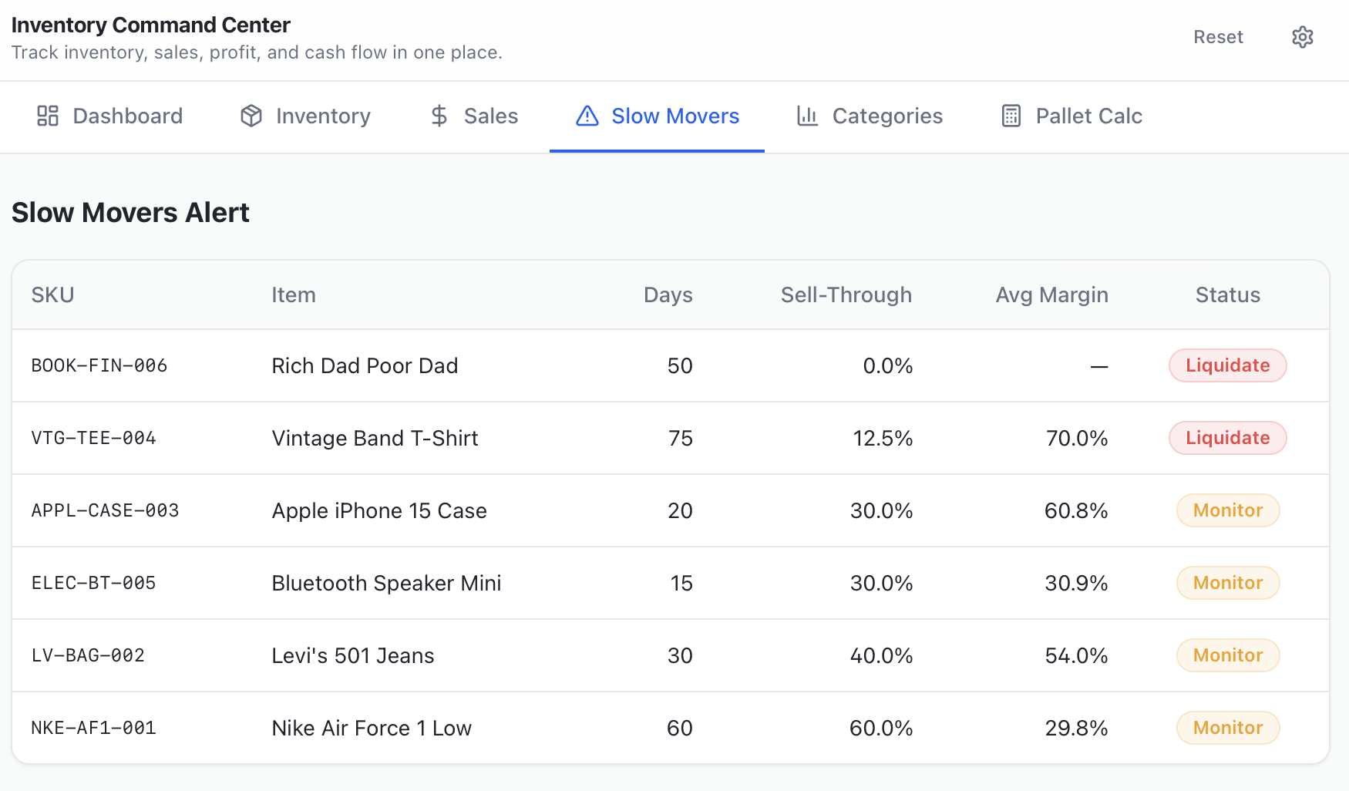This screenshot has height=791, width=1349.
Task: Click the Item column header
Action: click(x=294, y=295)
